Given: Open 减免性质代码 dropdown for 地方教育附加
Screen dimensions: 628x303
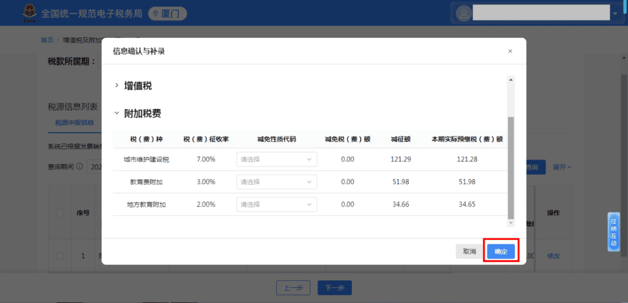Looking at the screenshot, I should pyautogui.click(x=276, y=204).
